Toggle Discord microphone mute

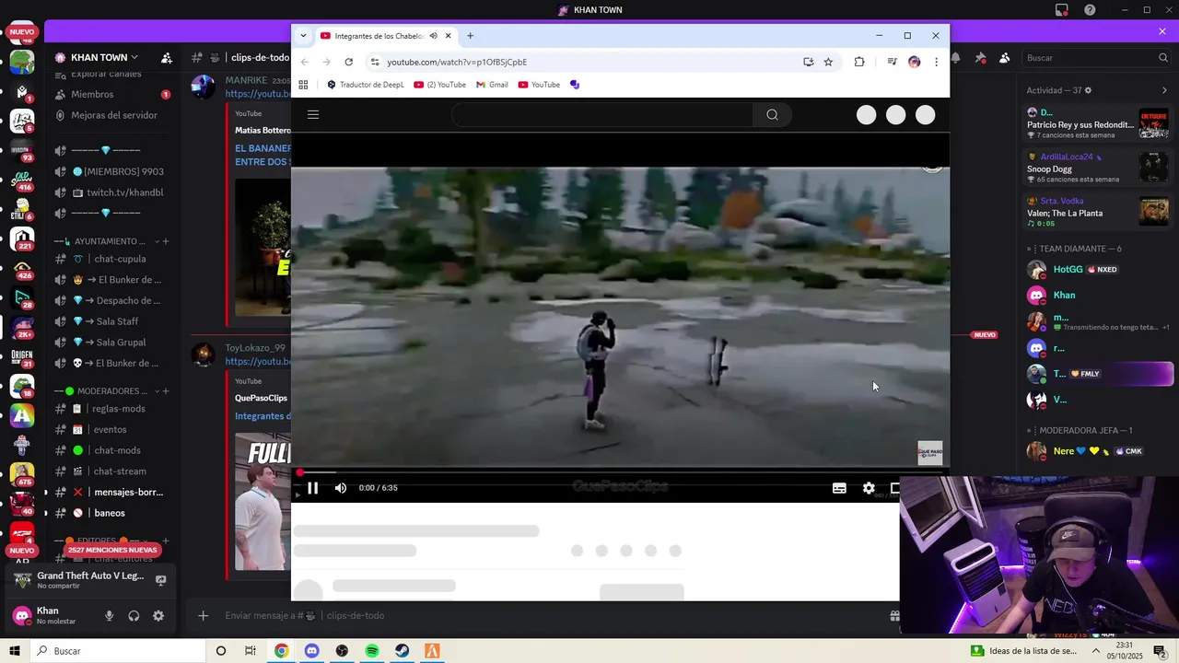(109, 616)
